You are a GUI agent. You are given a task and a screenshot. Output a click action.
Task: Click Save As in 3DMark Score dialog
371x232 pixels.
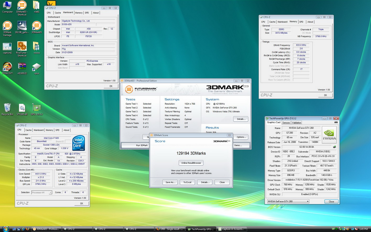170,182
